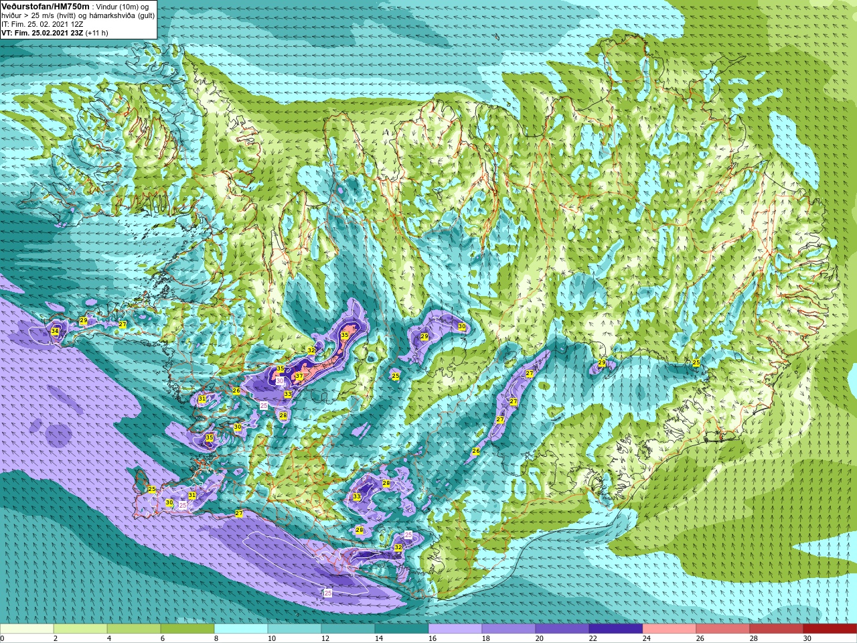Pick the salmon 26–28 legend swatch

click(723, 628)
